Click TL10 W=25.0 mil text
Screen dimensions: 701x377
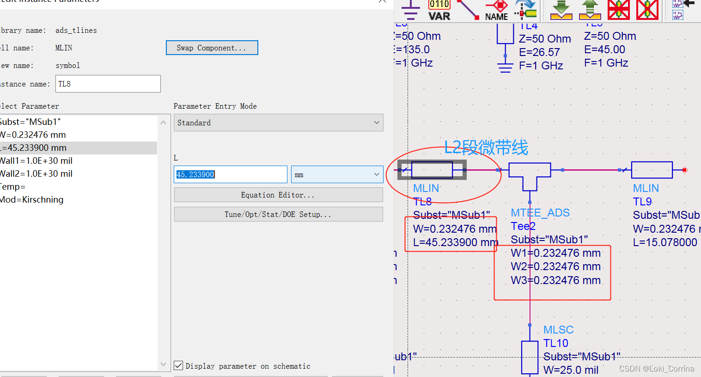click(571, 370)
